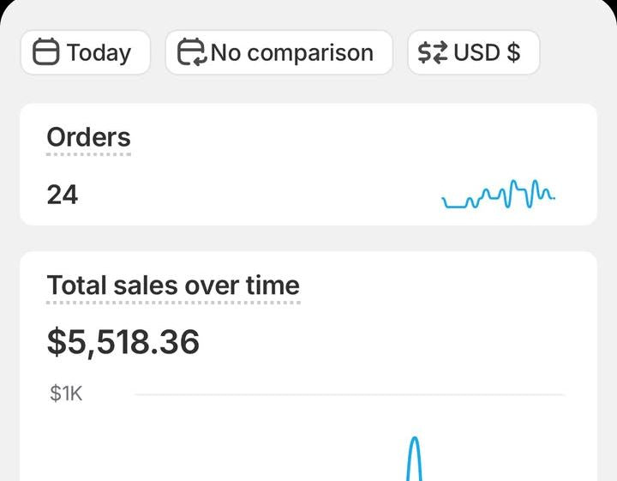Open the Total sales over time card

(308, 366)
